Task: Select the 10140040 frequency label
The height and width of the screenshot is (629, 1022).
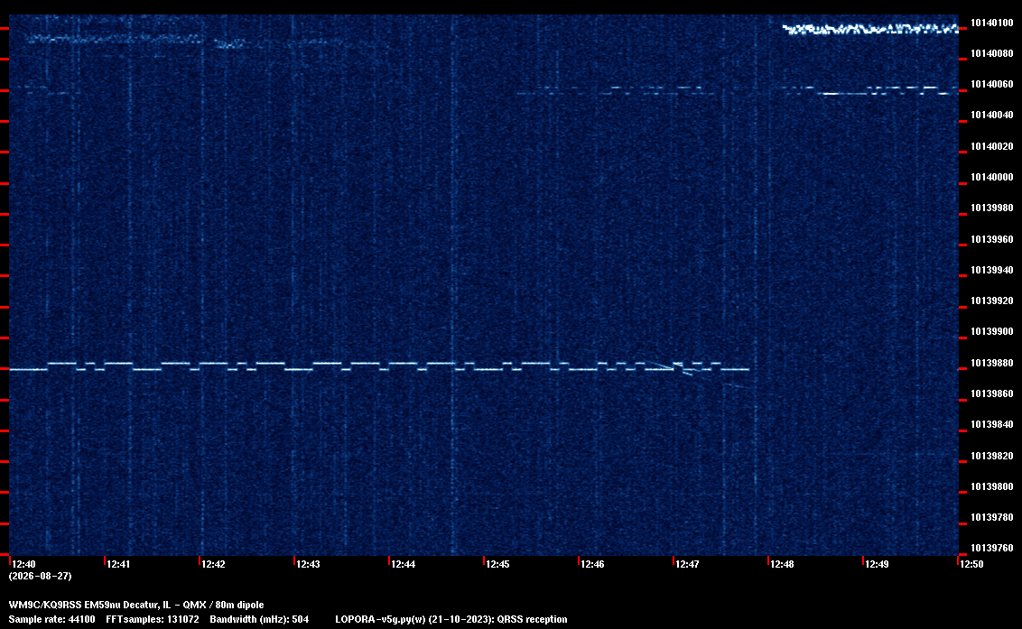Action: click(992, 116)
